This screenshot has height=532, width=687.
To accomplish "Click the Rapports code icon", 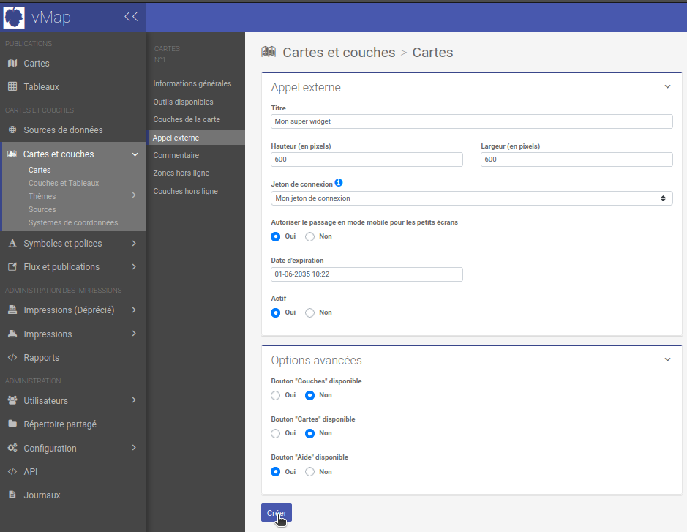I will click(12, 358).
